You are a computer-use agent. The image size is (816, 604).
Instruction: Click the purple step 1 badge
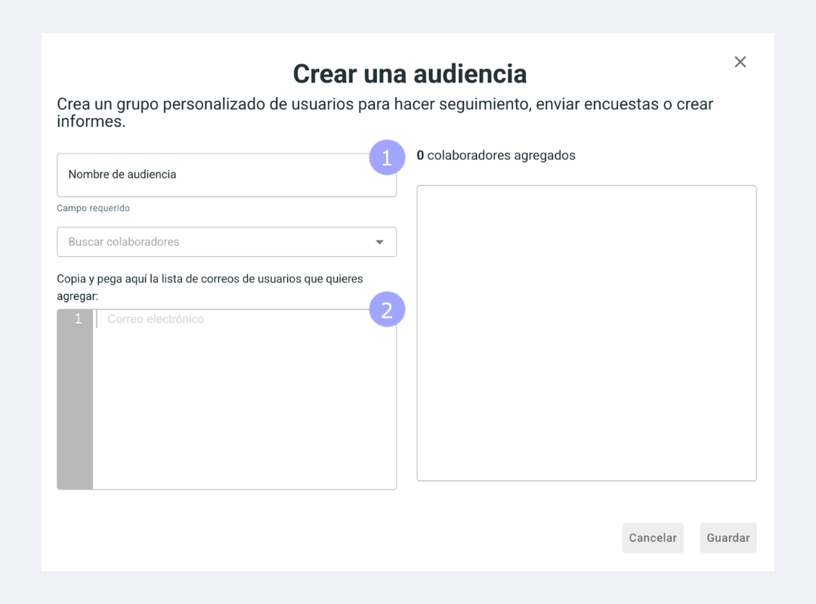pyautogui.click(x=387, y=158)
